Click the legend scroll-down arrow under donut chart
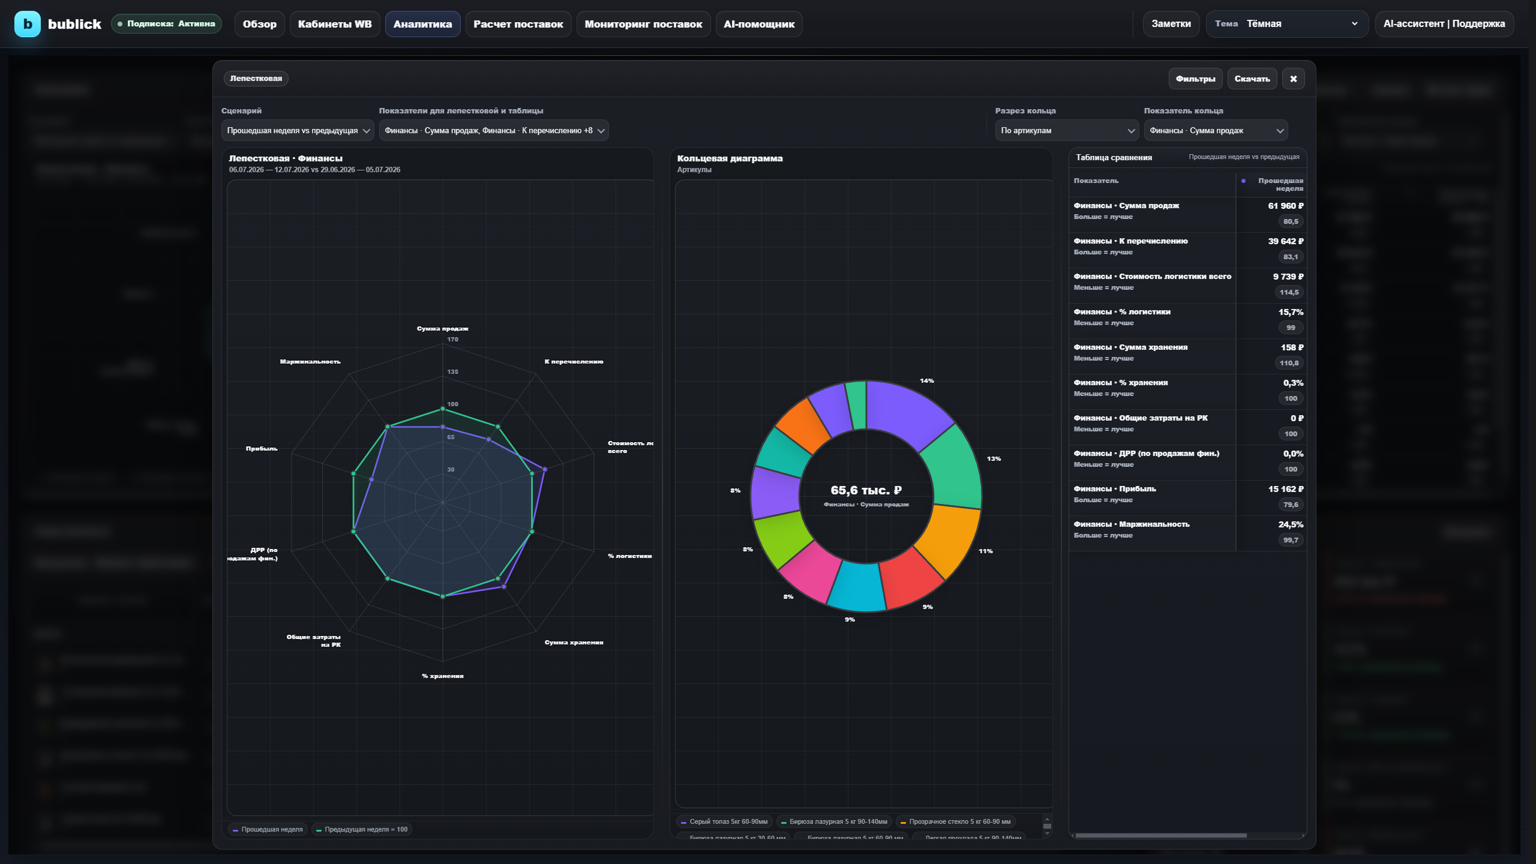 [x=1047, y=833]
